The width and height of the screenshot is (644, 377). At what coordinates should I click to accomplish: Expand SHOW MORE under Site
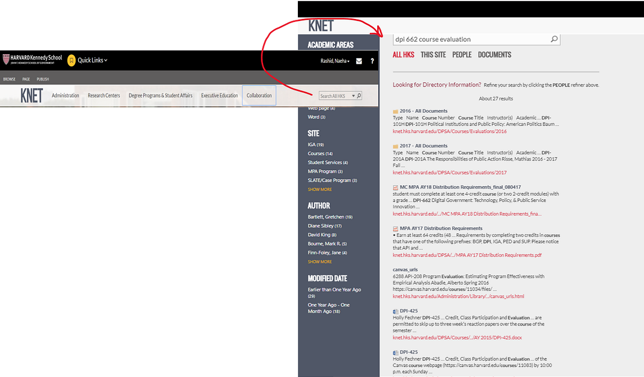click(320, 190)
